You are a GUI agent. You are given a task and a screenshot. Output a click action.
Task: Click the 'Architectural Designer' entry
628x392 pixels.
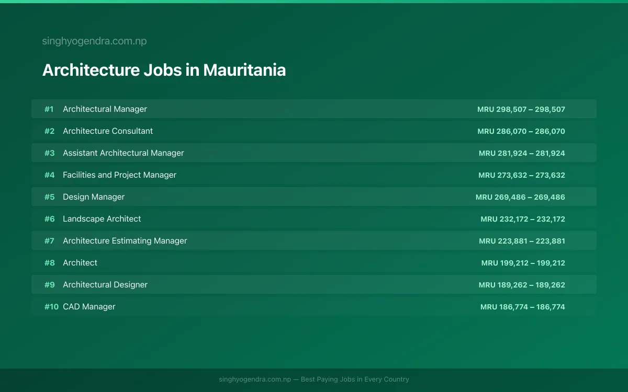tap(105, 285)
